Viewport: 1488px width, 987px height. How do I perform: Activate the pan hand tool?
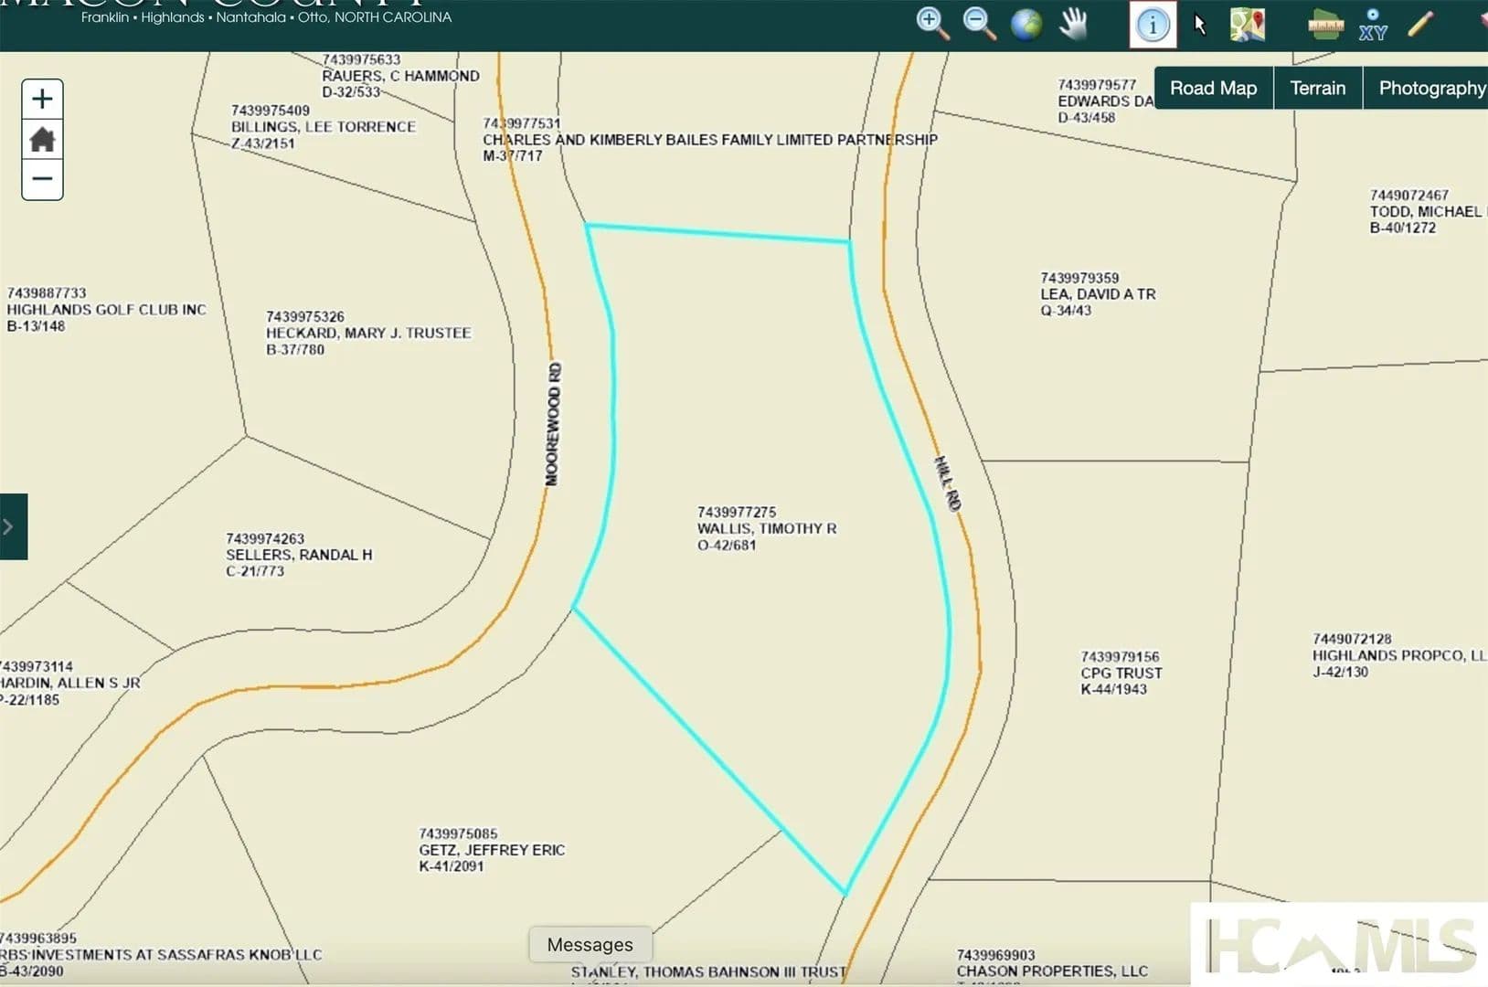(1074, 23)
